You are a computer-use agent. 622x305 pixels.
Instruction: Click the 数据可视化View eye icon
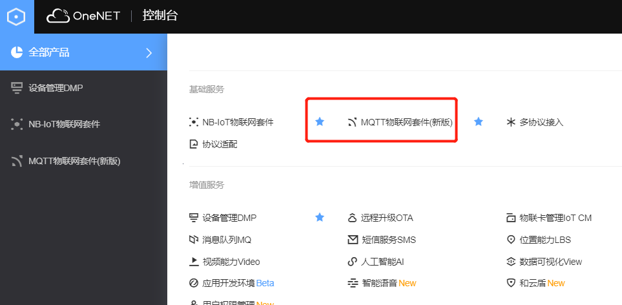point(511,262)
